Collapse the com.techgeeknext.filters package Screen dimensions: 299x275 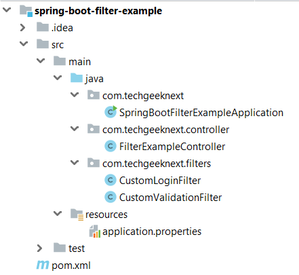75,162
